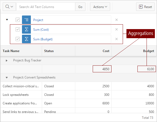Click the Sum (Cost) sigma icon
157x122 pixels.
[x=27, y=29]
